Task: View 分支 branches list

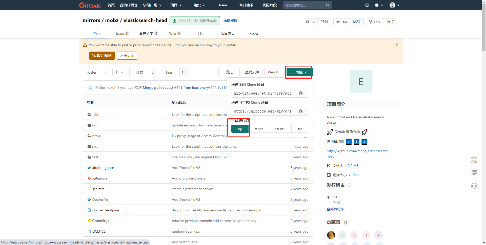Action: coord(143,72)
